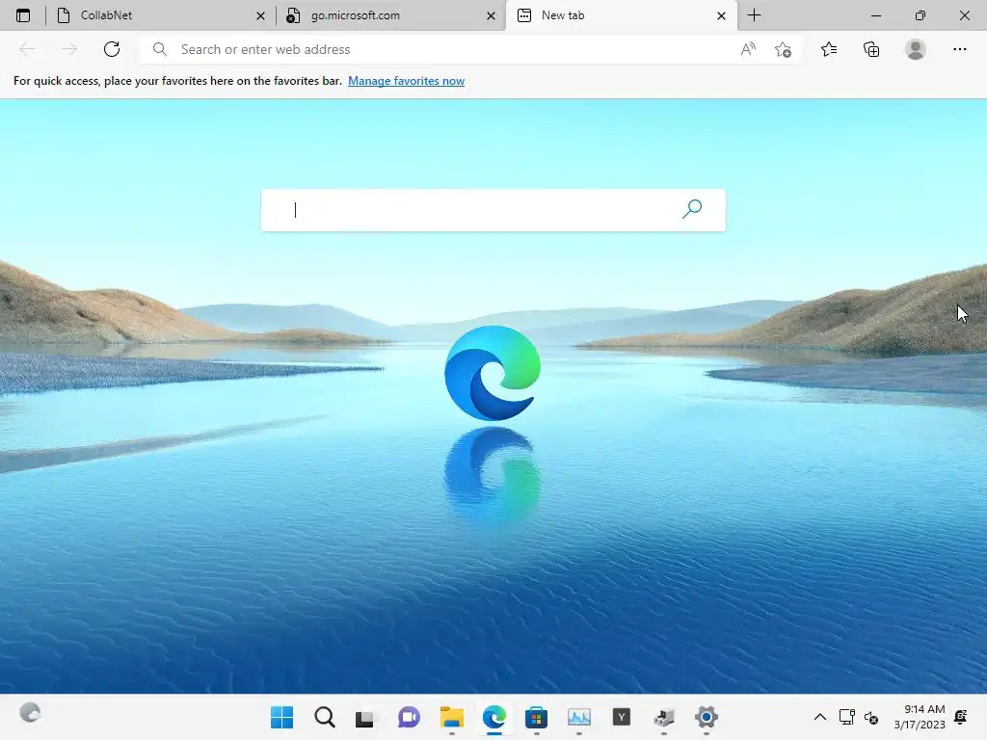Open Microsoft Store from the taskbar

tap(536, 717)
